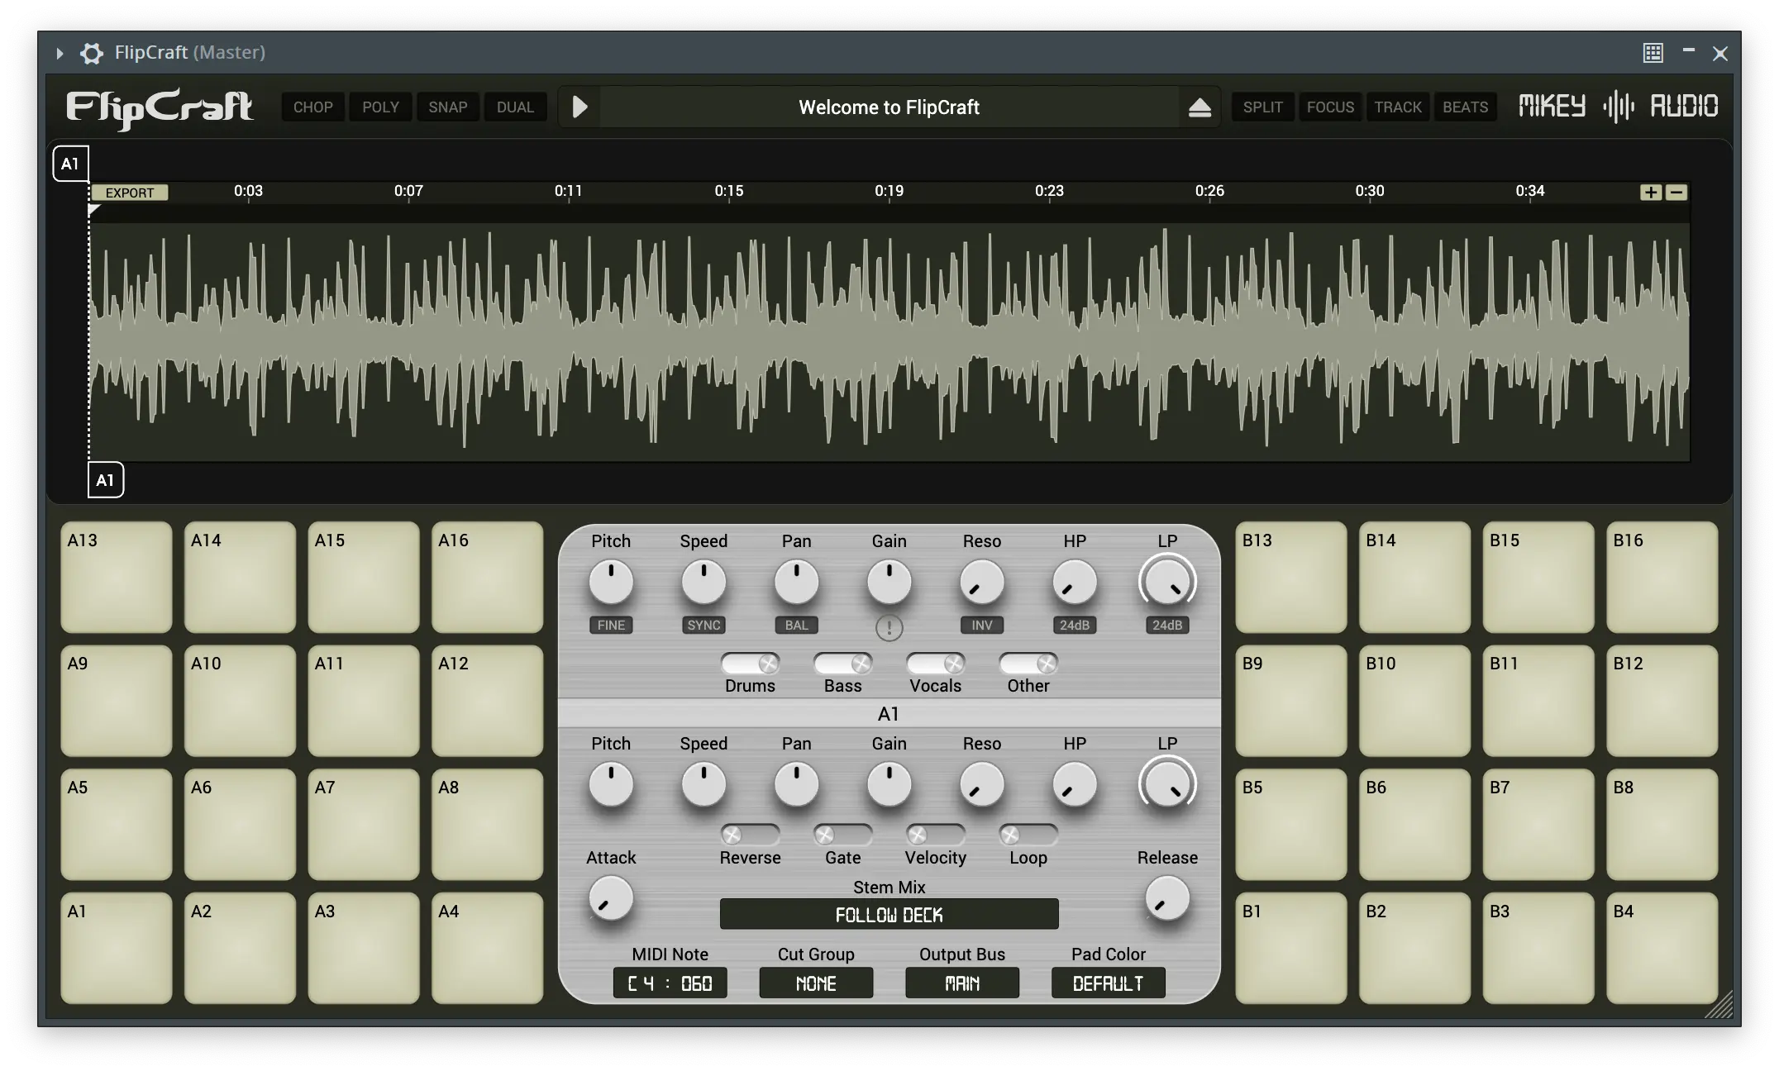Trigger pad B7
The image size is (1779, 1071).
pos(1538,824)
